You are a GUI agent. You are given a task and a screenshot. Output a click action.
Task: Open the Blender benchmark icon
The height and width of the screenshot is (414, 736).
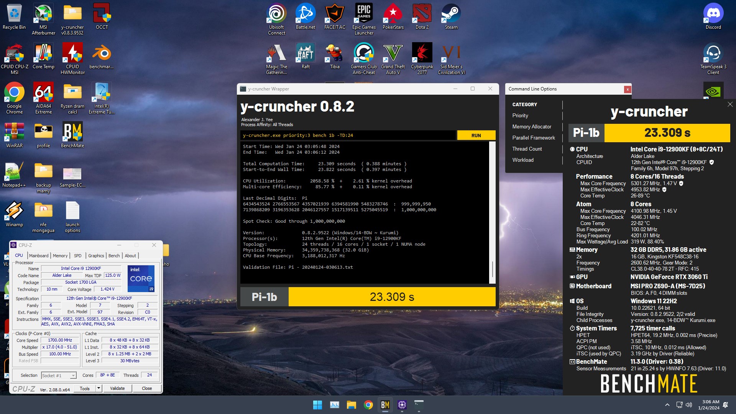(102, 56)
